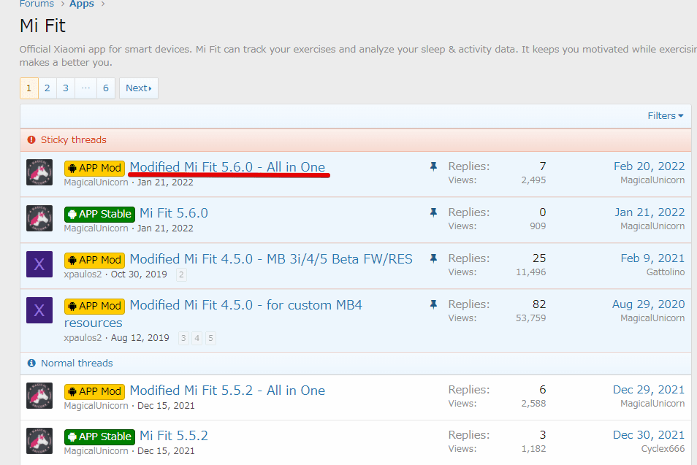Click the APP Stable tag on Mi Fit 5.6.0
The height and width of the screenshot is (465, 697).
coord(99,214)
